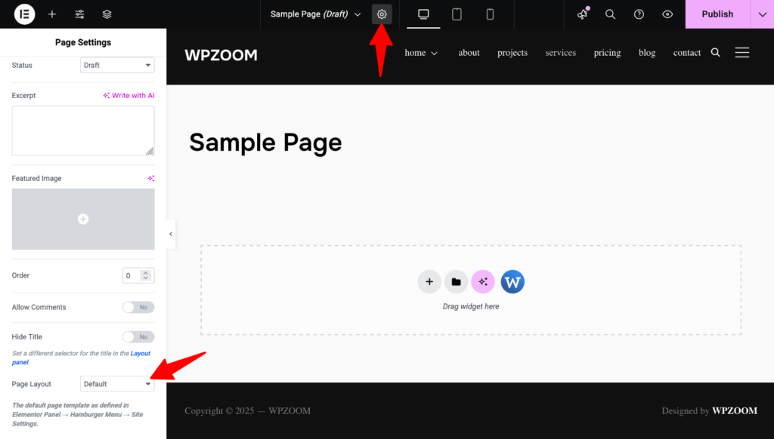Image resolution: width=774 pixels, height=439 pixels.
Task: Expand Publish options arrow
Action: (762, 14)
